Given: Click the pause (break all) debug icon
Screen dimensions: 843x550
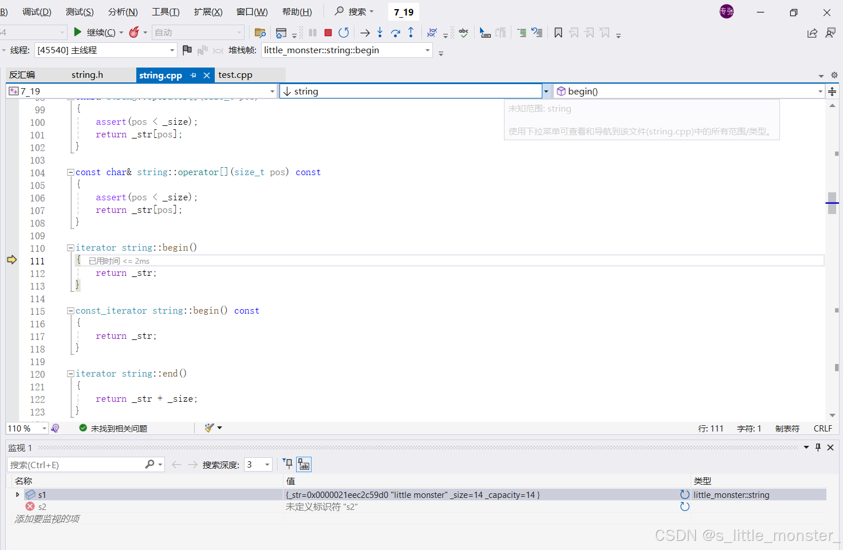Looking at the screenshot, I should pyautogui.click(x=313, y=33).
